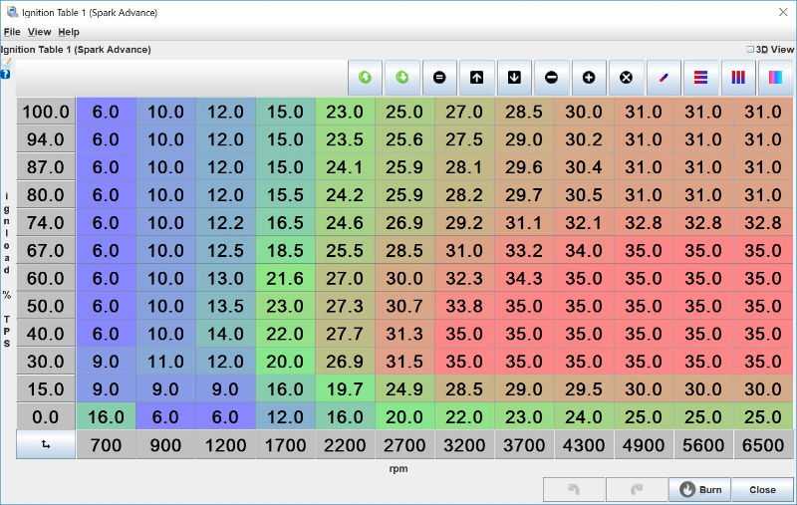Click the green down-arrow toolbar icon
This screenshot has width=797, height=505.
pos(402,78)
